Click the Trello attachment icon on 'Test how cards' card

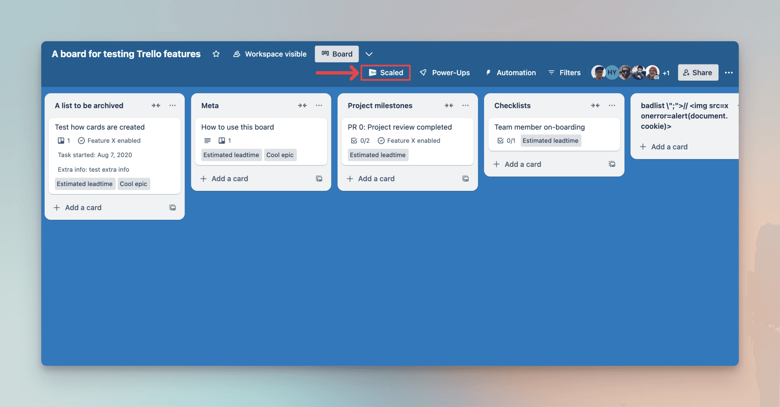coord(61,140)
